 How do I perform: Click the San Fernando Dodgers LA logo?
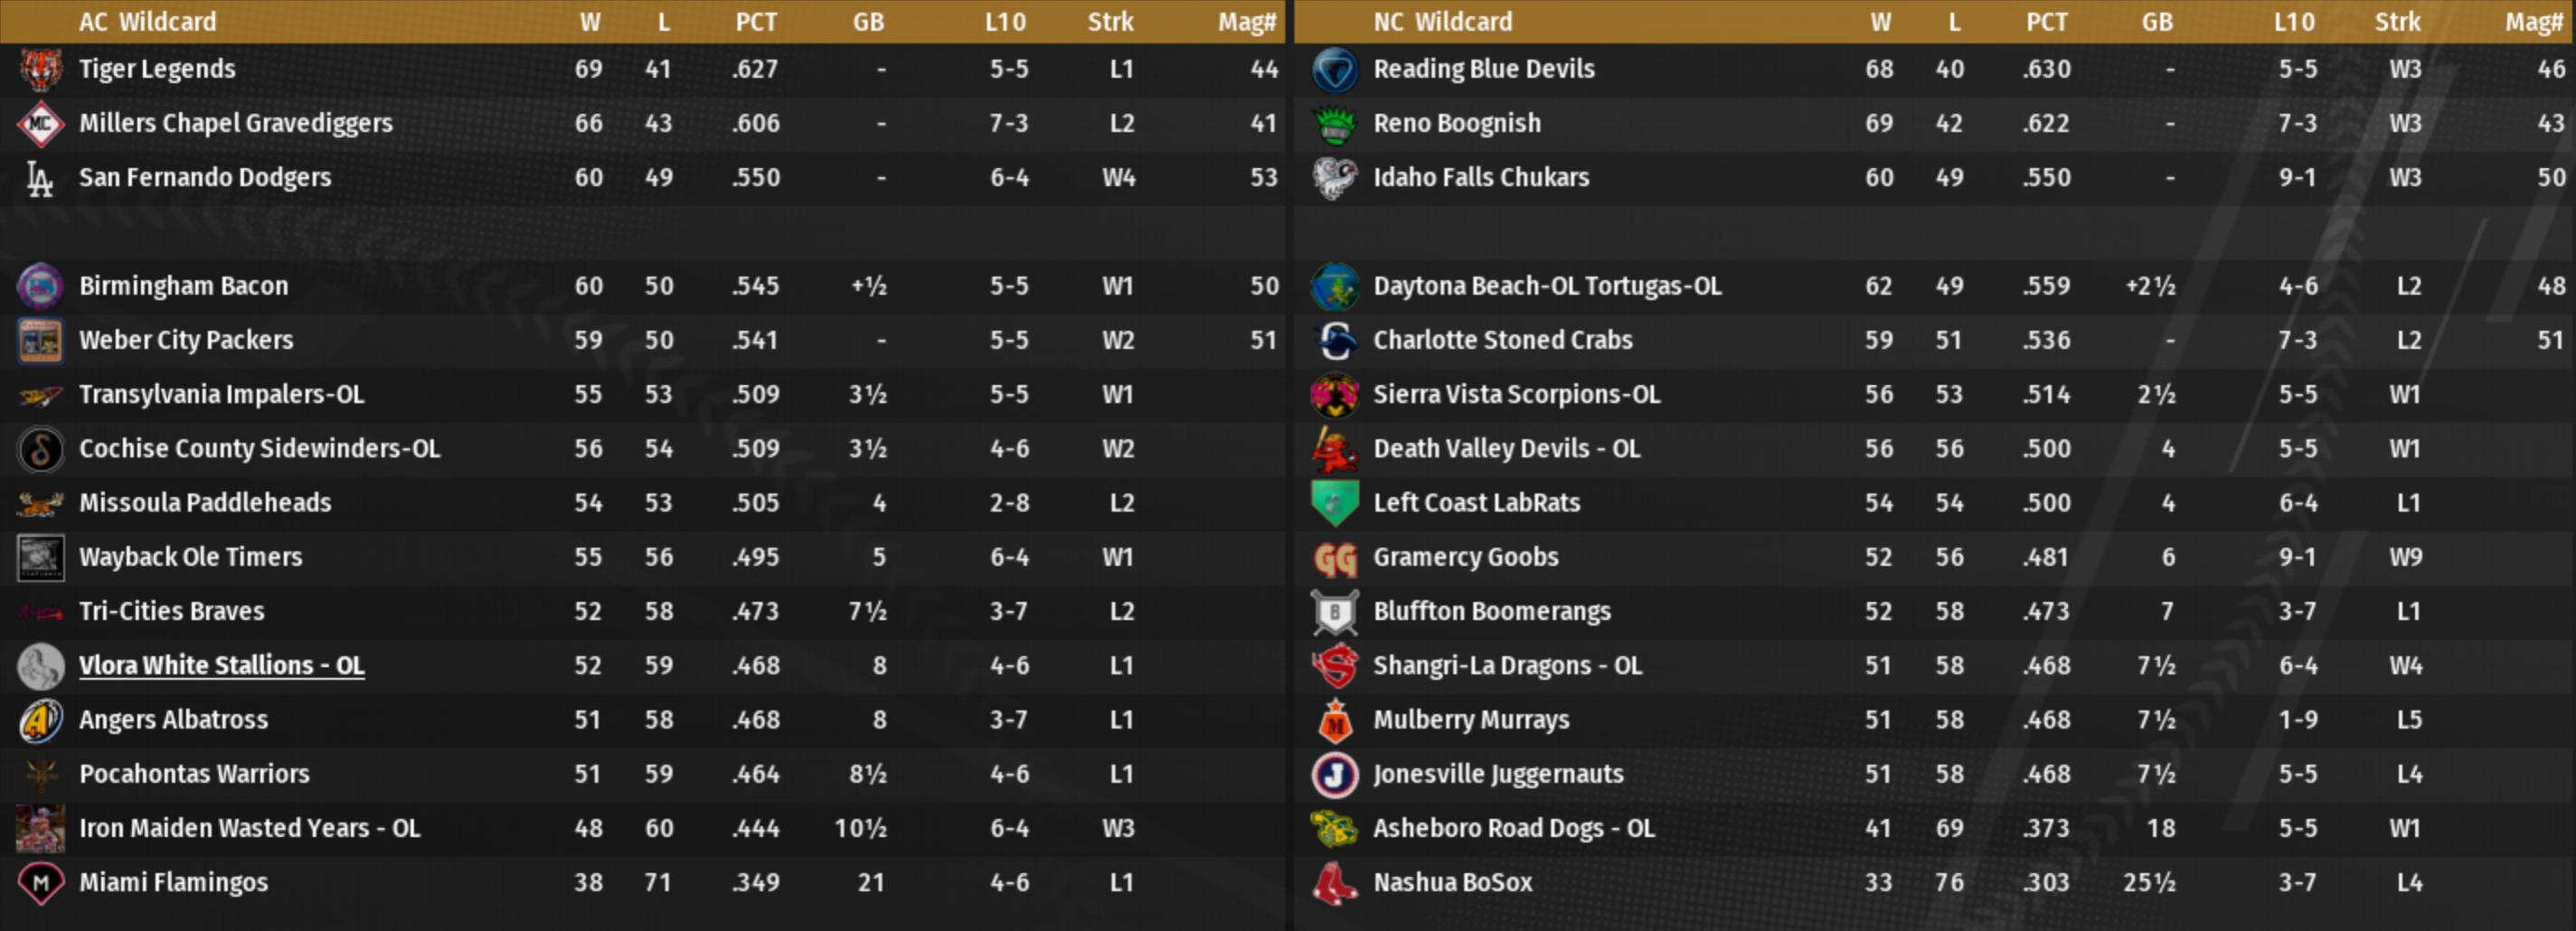pyautogui.click(x=41, y=178)
